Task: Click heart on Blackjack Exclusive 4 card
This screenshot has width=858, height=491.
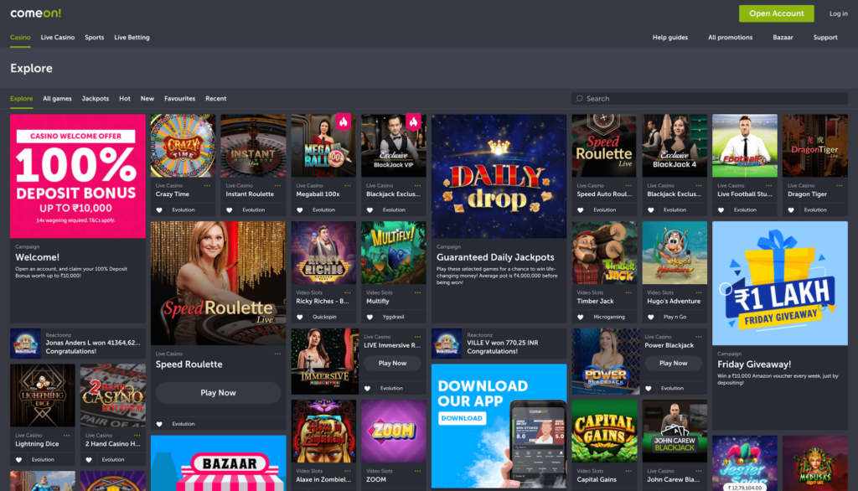Action: (x=650, y=210)
